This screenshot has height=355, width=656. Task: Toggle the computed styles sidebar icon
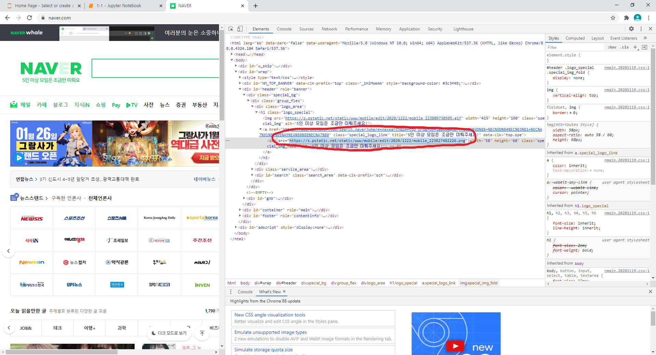point(644,47)
